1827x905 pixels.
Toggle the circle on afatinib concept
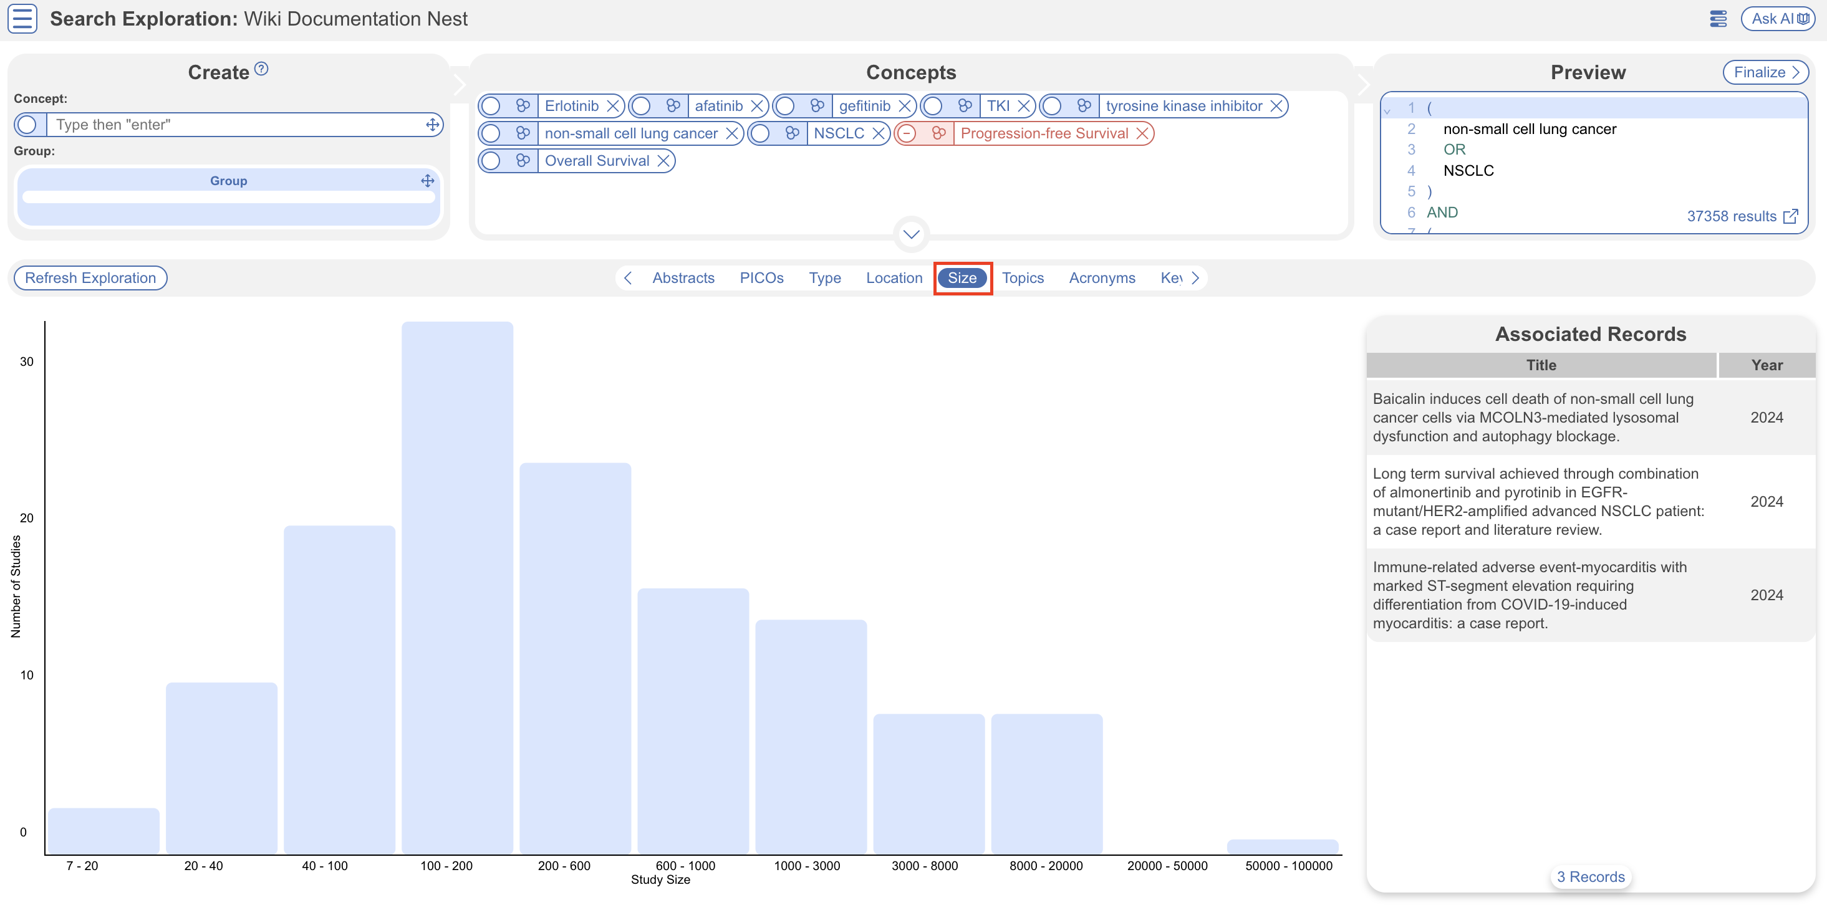click(x=641, y=107)
